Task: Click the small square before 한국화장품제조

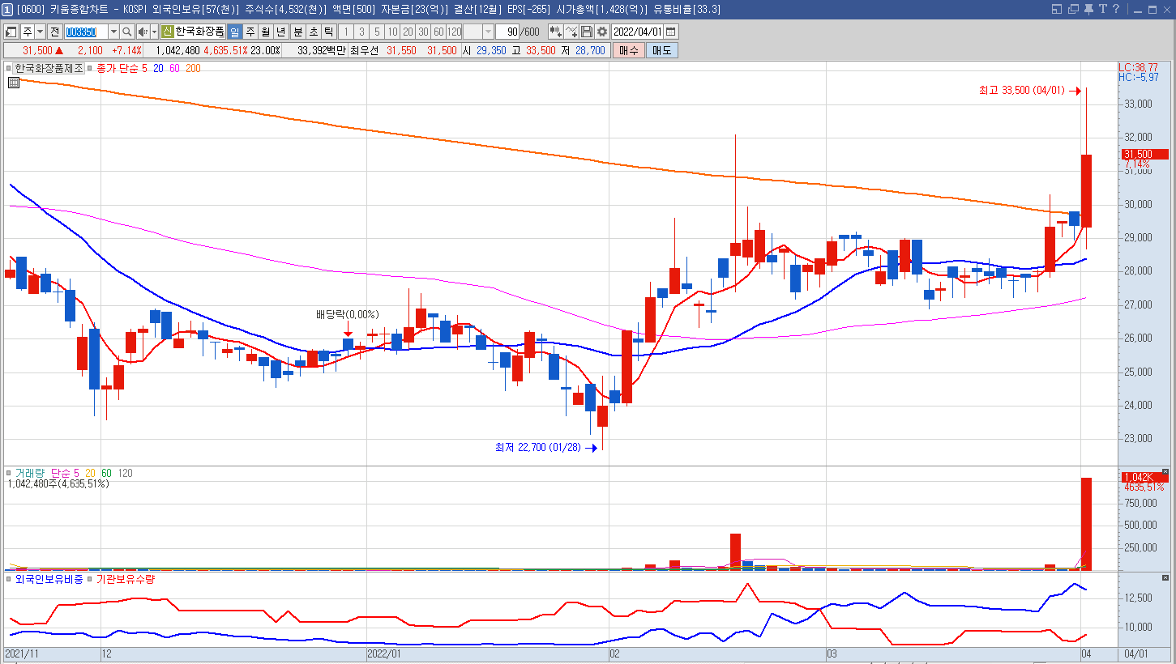Action: [x=9, y=68]
